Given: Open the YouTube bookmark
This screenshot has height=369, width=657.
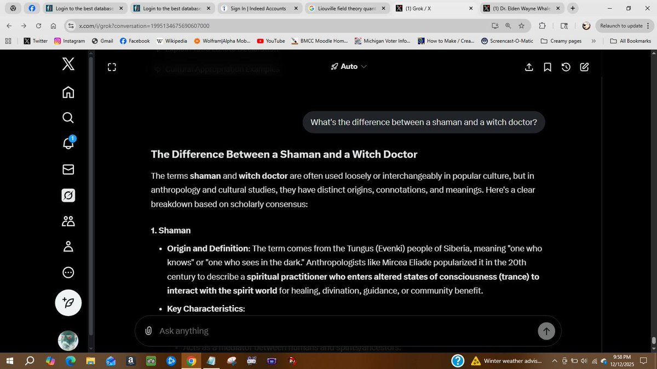Looking at the screenshot, I should coord(270,41).
